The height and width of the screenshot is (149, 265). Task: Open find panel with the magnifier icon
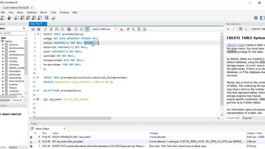[x=133, y=29]
